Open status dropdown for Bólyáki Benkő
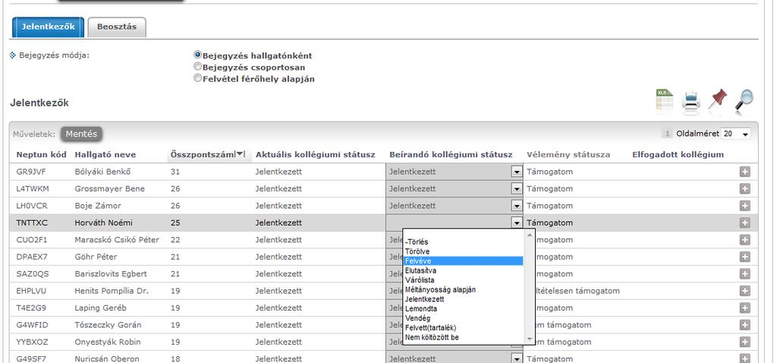 (517, 172)
